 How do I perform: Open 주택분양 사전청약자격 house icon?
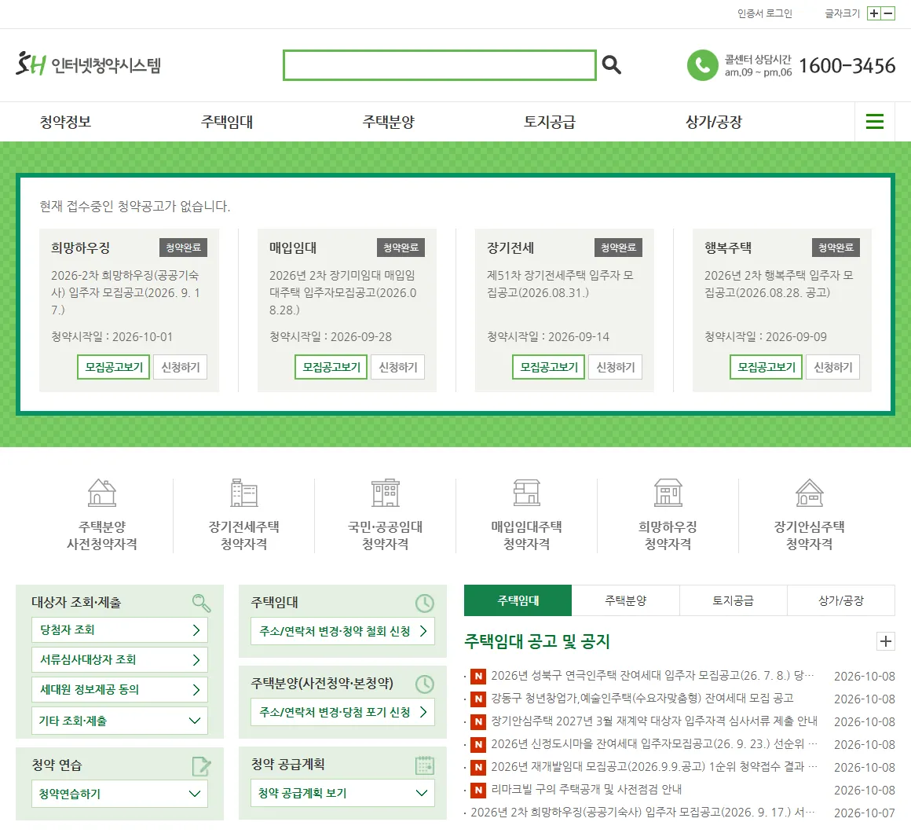101,493
